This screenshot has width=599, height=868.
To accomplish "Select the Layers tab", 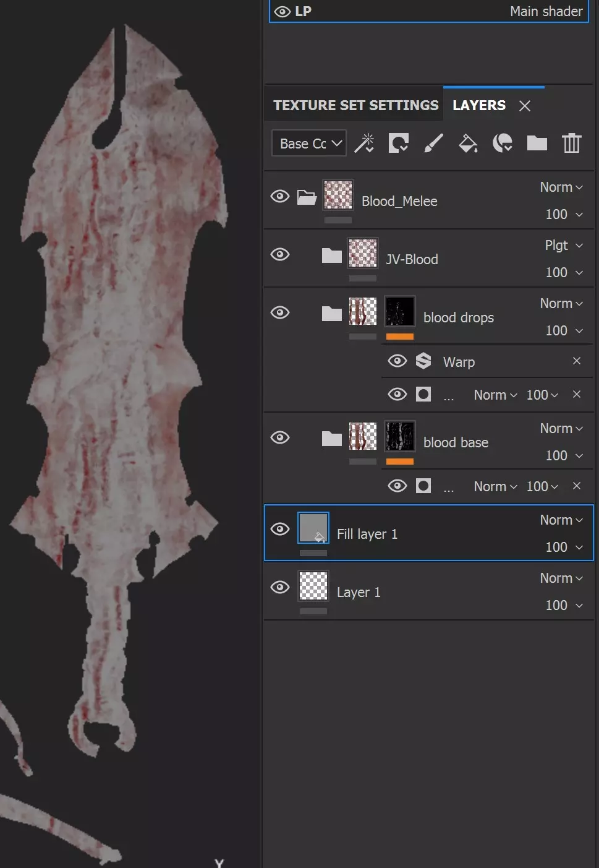I will click(479, 105).
